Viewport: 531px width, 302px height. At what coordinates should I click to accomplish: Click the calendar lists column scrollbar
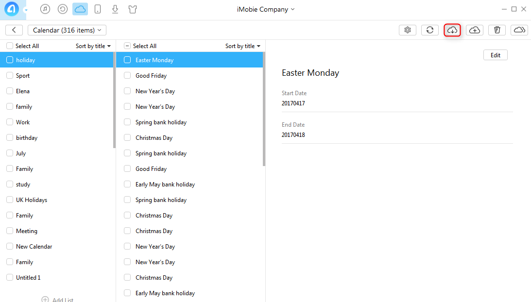click(x=115, y=100)
